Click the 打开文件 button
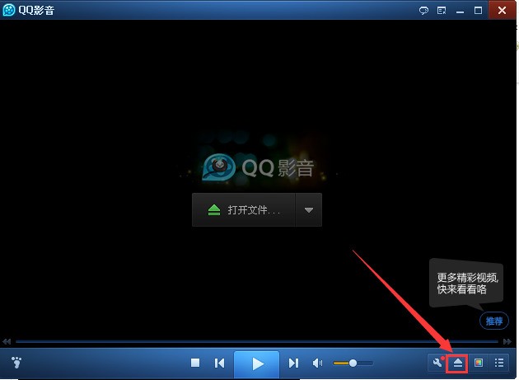 pyautogui.click(x=244, y=210)
